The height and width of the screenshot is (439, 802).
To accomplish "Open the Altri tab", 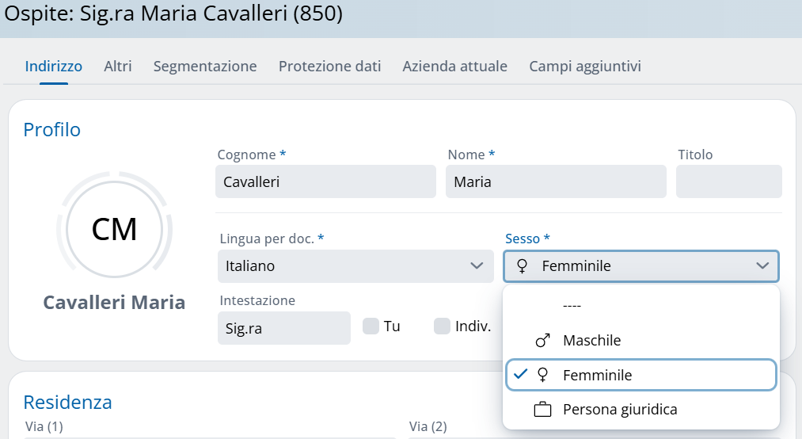I will (x=118, y=67).
